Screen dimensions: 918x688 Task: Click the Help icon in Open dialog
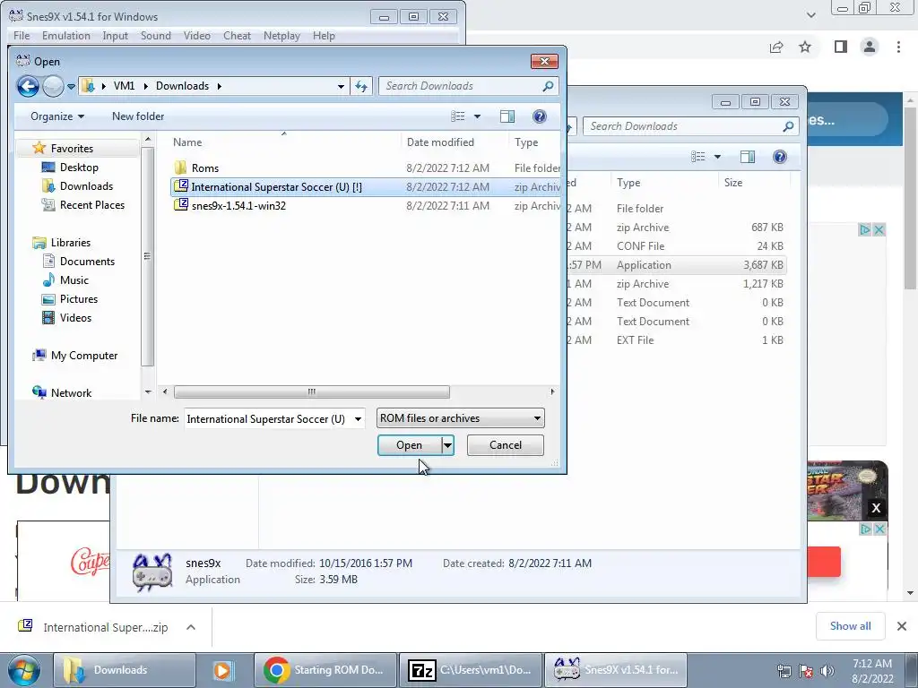[539, 116]
